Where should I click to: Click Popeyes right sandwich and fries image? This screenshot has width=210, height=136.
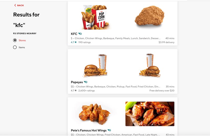click(150, 66)
